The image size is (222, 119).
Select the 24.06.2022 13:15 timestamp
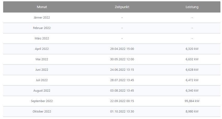[122, 70]
